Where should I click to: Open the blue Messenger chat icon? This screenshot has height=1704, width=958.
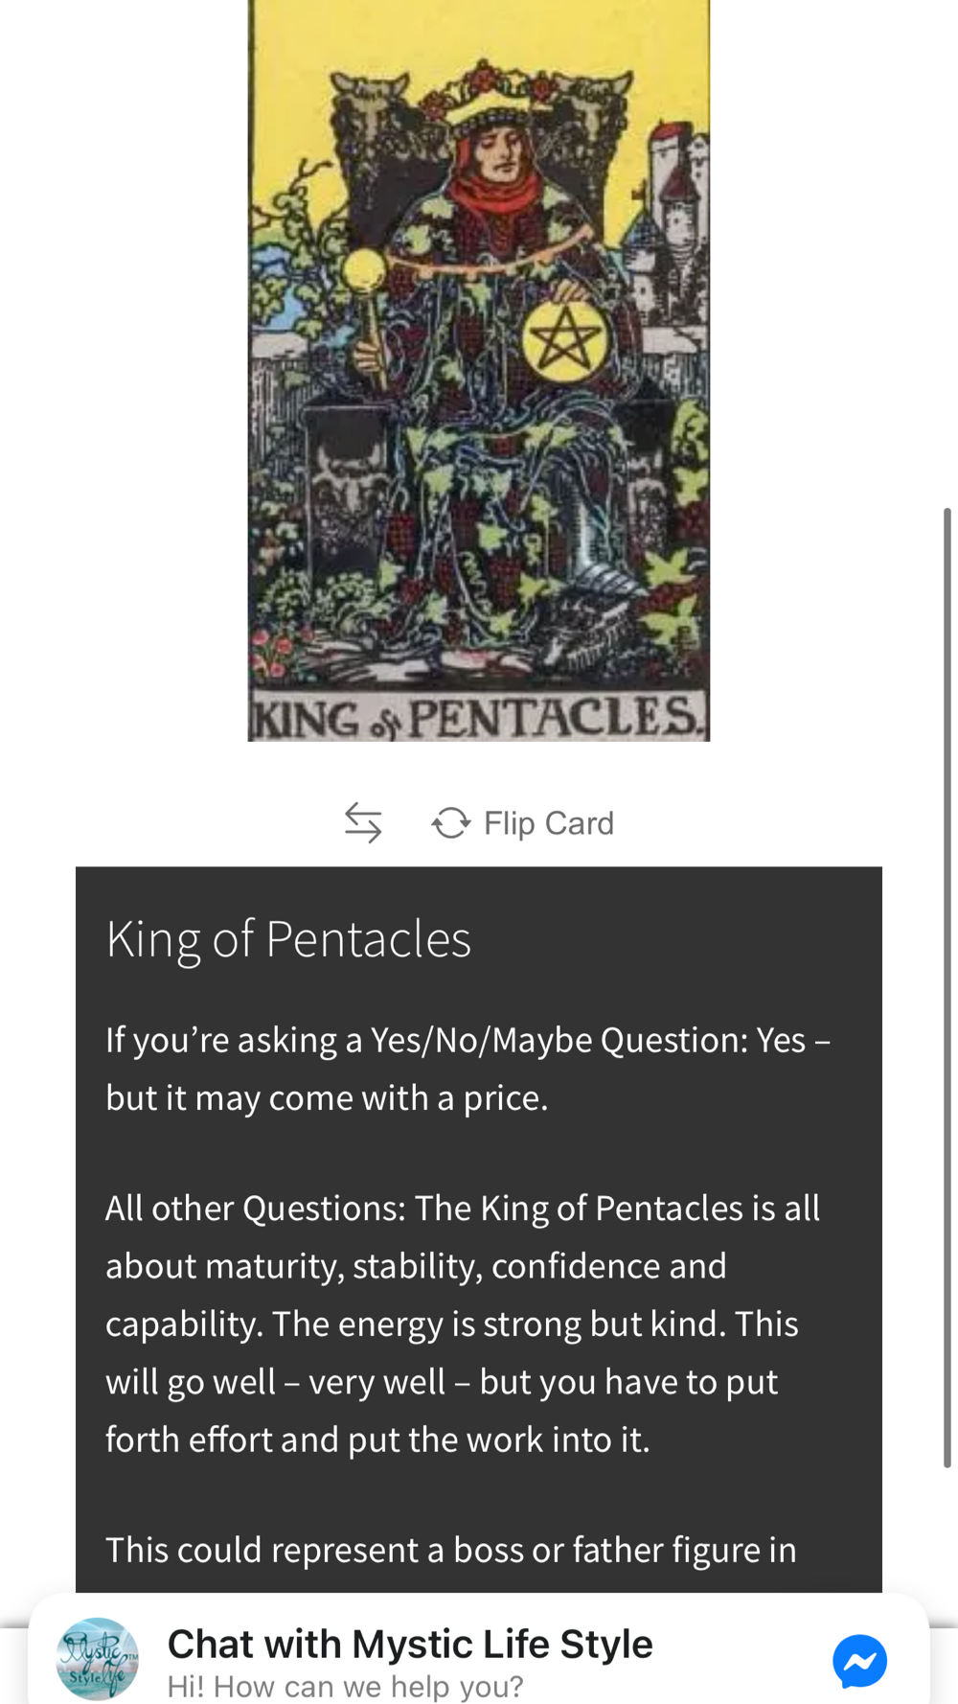(x=859, y=1660)
